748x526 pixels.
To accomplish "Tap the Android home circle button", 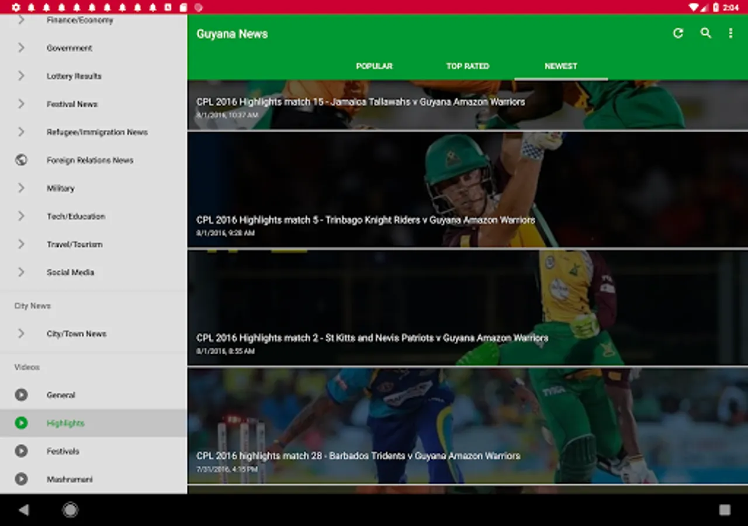I will (x=70, y=510).
